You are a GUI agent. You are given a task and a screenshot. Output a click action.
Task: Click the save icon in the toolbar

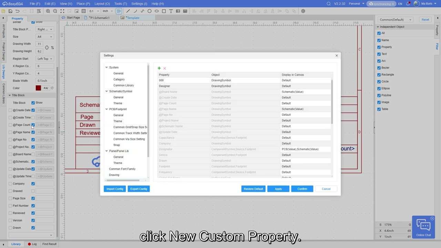10,11
